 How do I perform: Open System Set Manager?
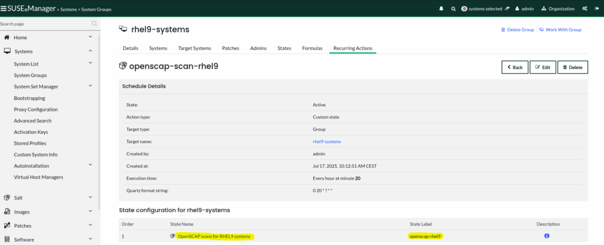(x=36, y=87)
